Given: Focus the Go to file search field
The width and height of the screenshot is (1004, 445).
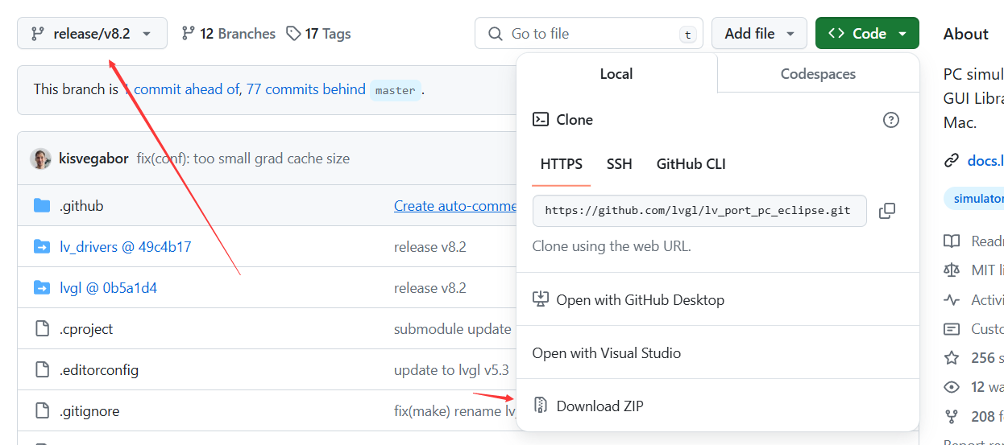Looking at the screenshot, I should [x=589, y=33].
